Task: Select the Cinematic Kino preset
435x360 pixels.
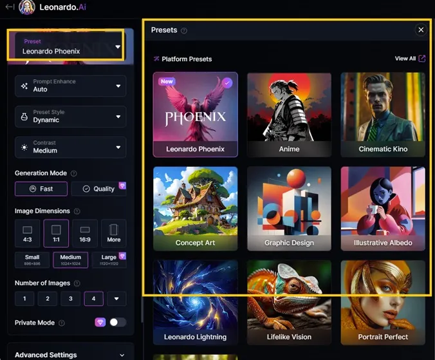Action: pyautogui.click(x=383, y=115)
